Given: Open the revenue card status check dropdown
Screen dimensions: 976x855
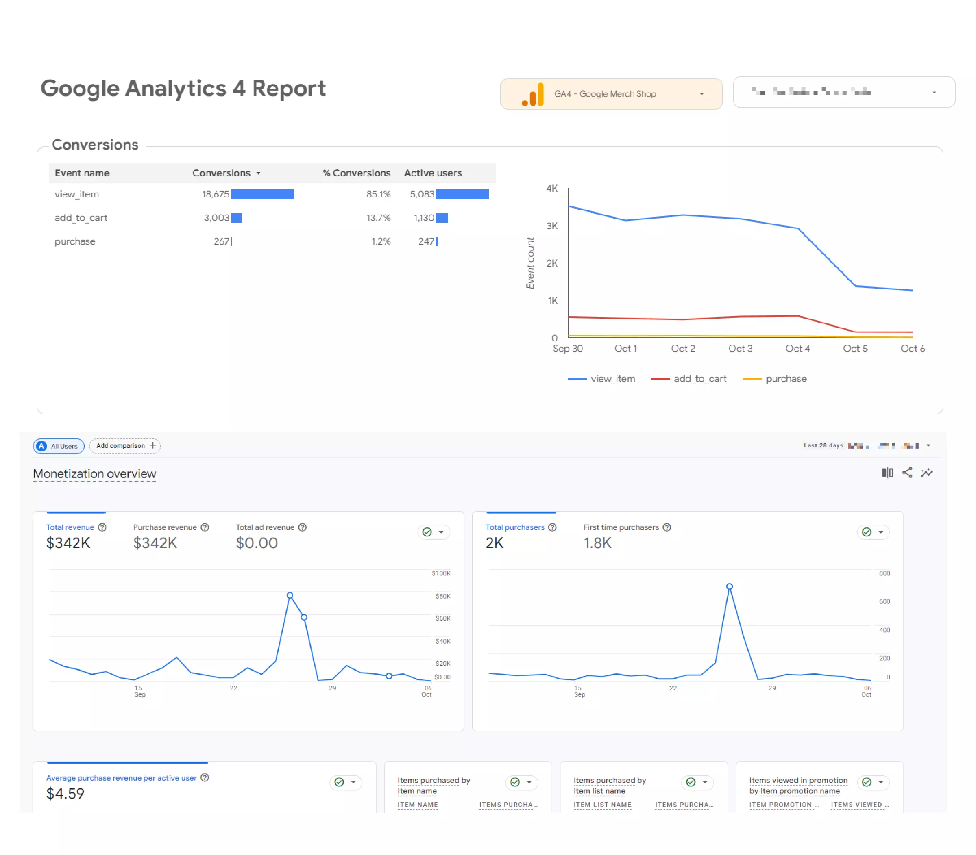Looking at the screenshot, I should pos(434,532).
